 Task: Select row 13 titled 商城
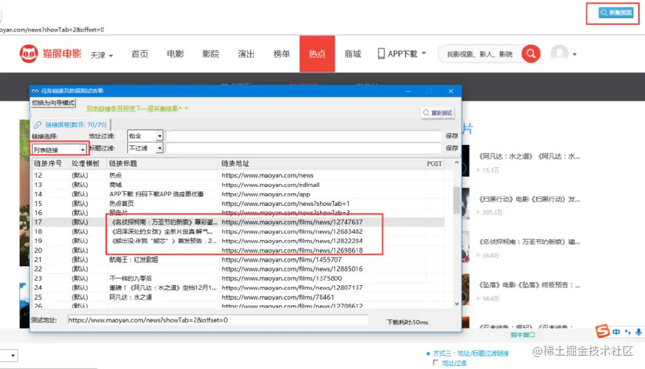[239, 184]
